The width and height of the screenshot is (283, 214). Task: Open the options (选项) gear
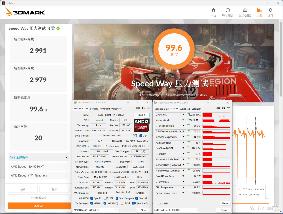click(270, 13)
